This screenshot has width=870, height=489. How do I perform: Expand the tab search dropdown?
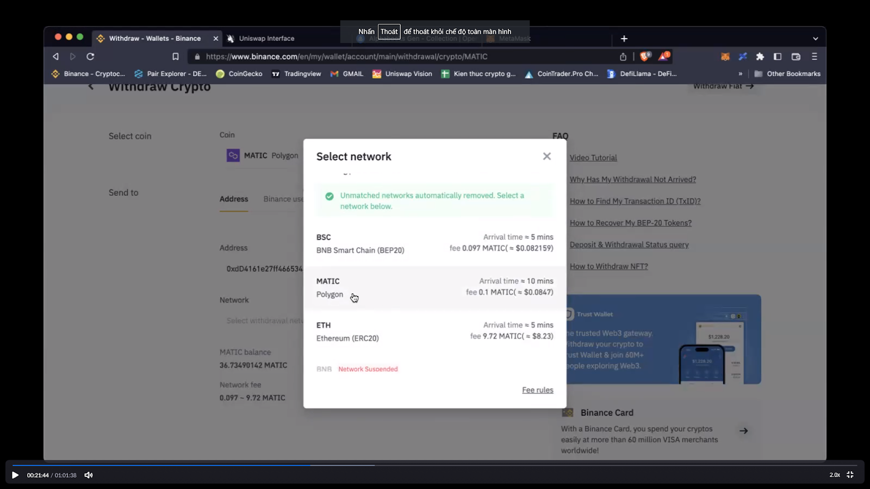815,39
